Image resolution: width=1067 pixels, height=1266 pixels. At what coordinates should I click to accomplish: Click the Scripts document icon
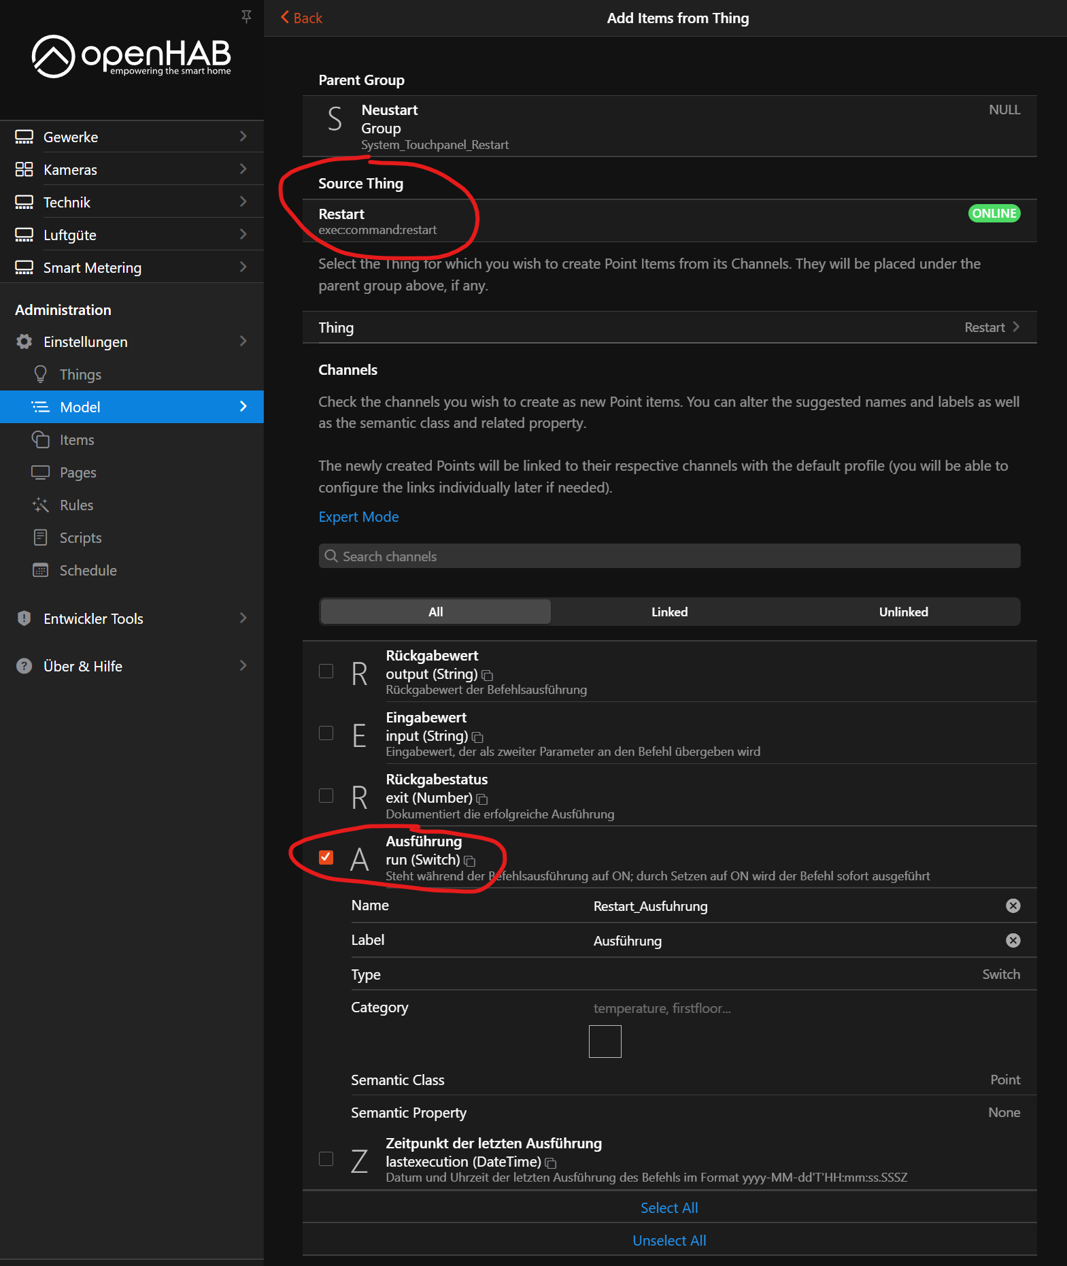click(x=41, y=537)
